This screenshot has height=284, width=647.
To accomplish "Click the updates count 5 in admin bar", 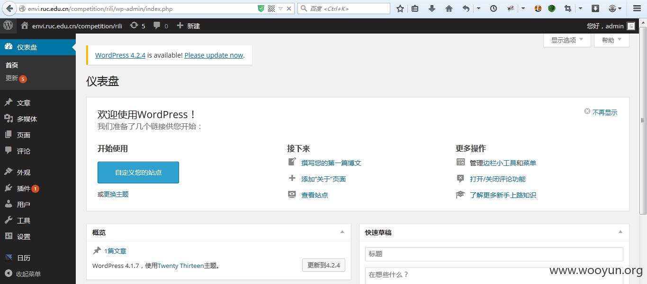I will pos(137,26).
